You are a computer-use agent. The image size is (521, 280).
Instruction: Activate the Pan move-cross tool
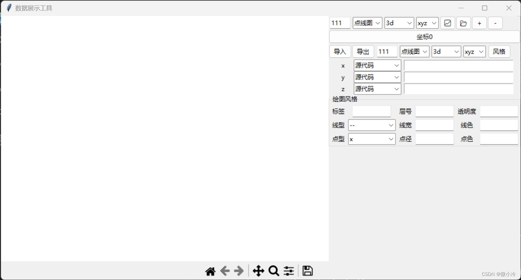tap(258, 271)
